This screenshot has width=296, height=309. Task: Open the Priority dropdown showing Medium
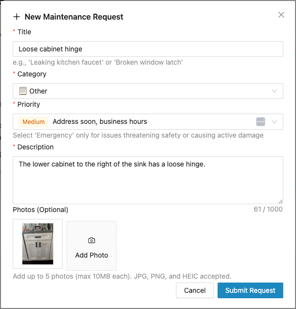148,121
